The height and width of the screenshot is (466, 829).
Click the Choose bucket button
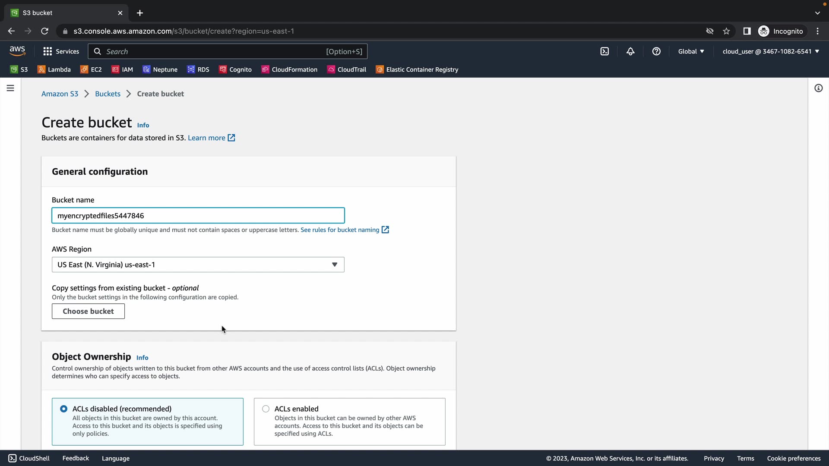88,311
